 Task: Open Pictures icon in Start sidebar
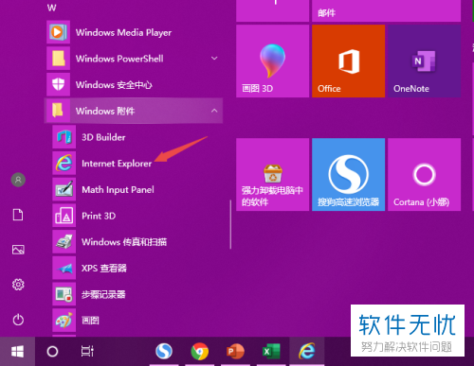point(18,250)
